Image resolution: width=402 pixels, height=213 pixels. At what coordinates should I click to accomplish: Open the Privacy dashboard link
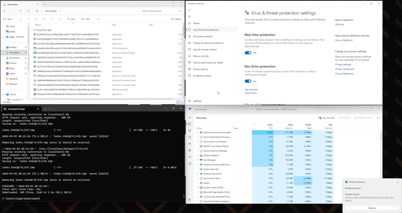[x=344, y=69]
